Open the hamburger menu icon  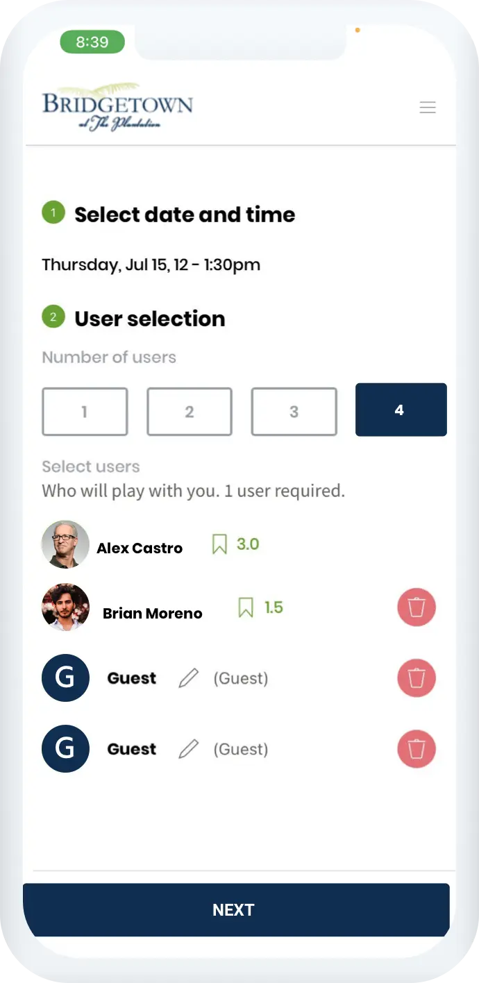(428, 108)
